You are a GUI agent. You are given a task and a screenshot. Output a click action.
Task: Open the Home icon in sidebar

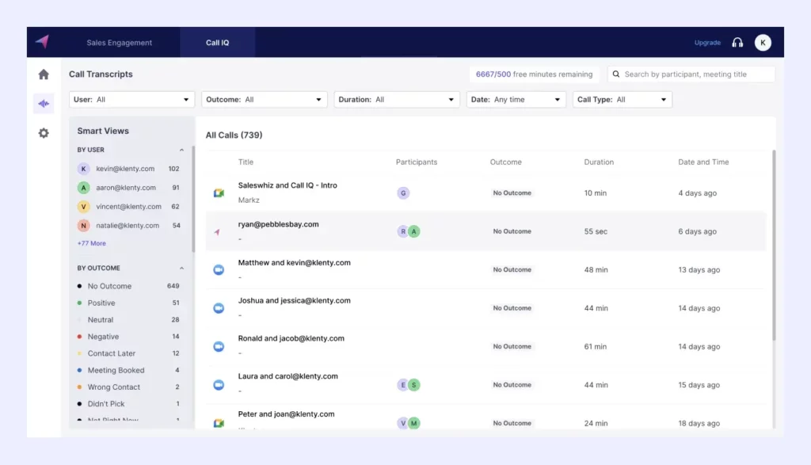pyautogui.click(x=44, y=74)
